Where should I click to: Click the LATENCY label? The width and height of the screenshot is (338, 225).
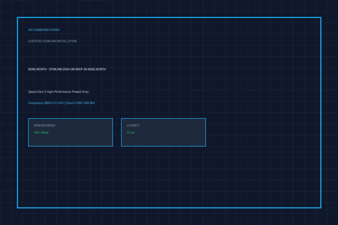[x=133, y=125]
